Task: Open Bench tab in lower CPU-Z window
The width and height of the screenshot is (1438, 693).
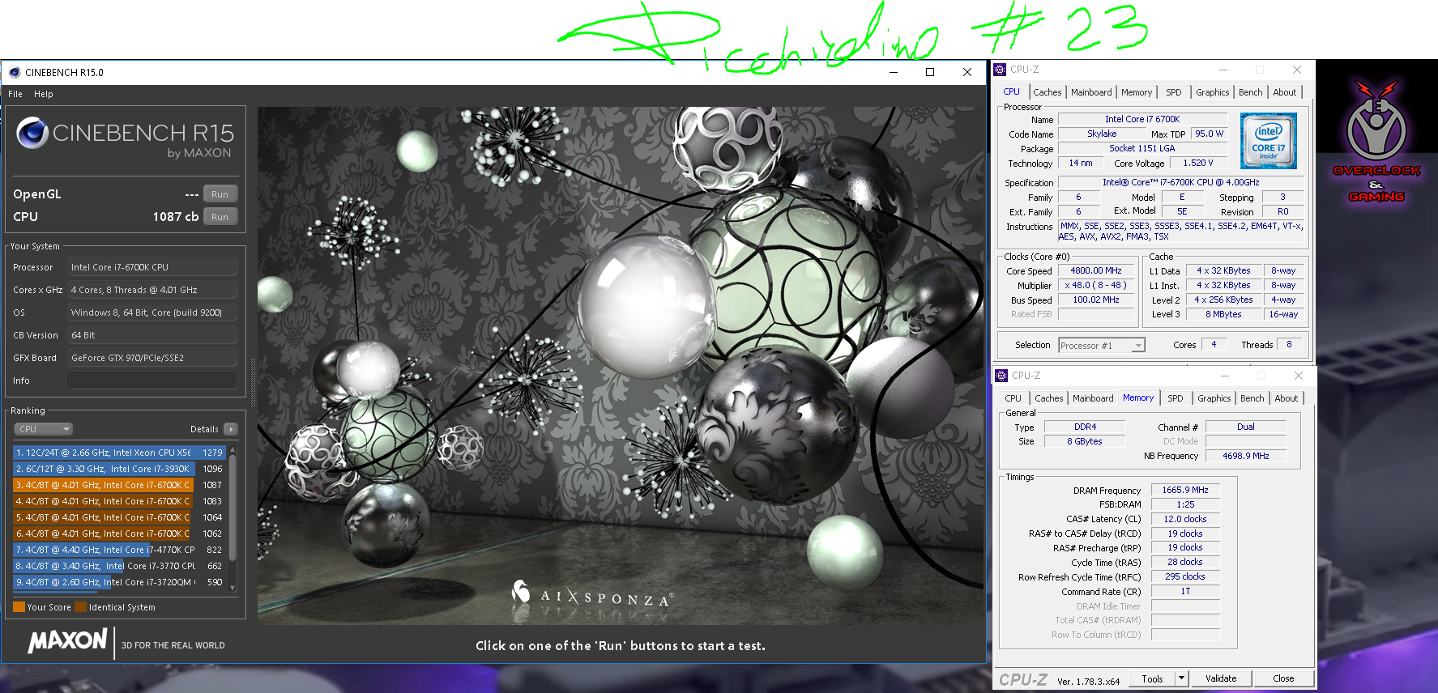Action: [1252, 398]
